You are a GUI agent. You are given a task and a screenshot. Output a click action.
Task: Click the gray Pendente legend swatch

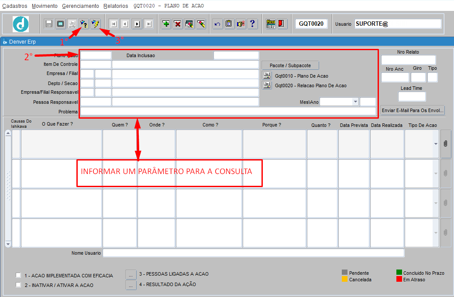pyautogui.click(x=344, y=272)
